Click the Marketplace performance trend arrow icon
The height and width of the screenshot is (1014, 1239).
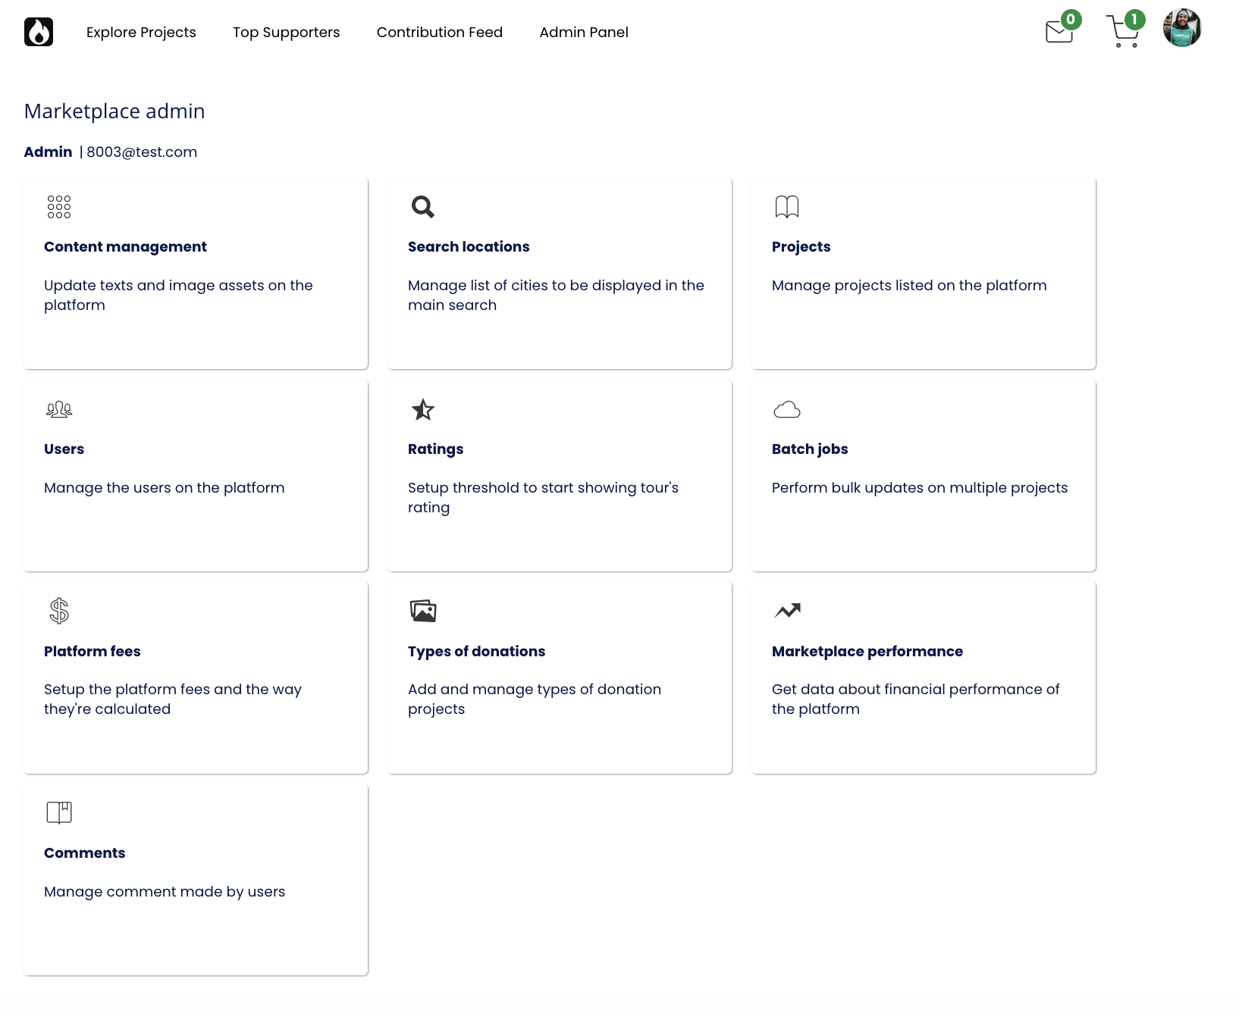tap(787, 611)
